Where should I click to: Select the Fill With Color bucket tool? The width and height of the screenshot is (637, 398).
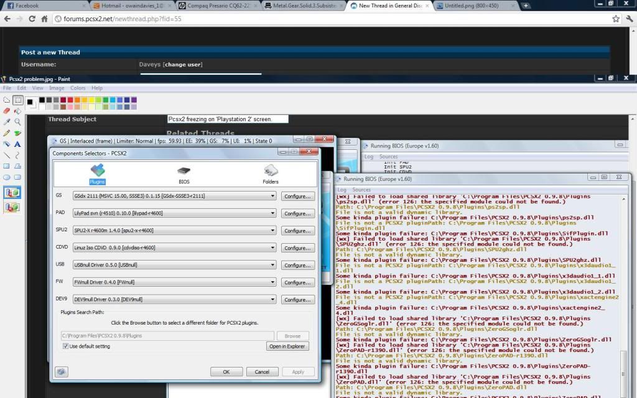pos(17,111)
